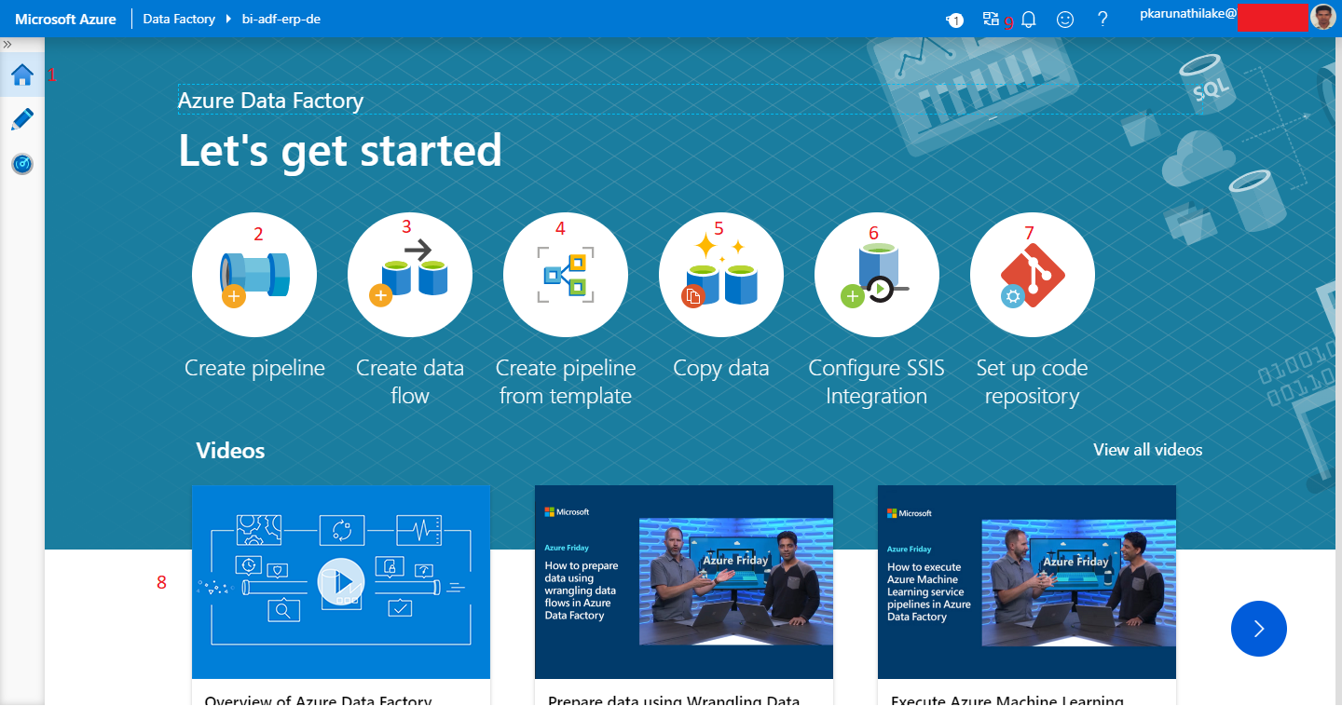Screen dimensions: 1342x706
Task: Click the Configure SSIS Integration icon
Action: click(x=876, y=274)
